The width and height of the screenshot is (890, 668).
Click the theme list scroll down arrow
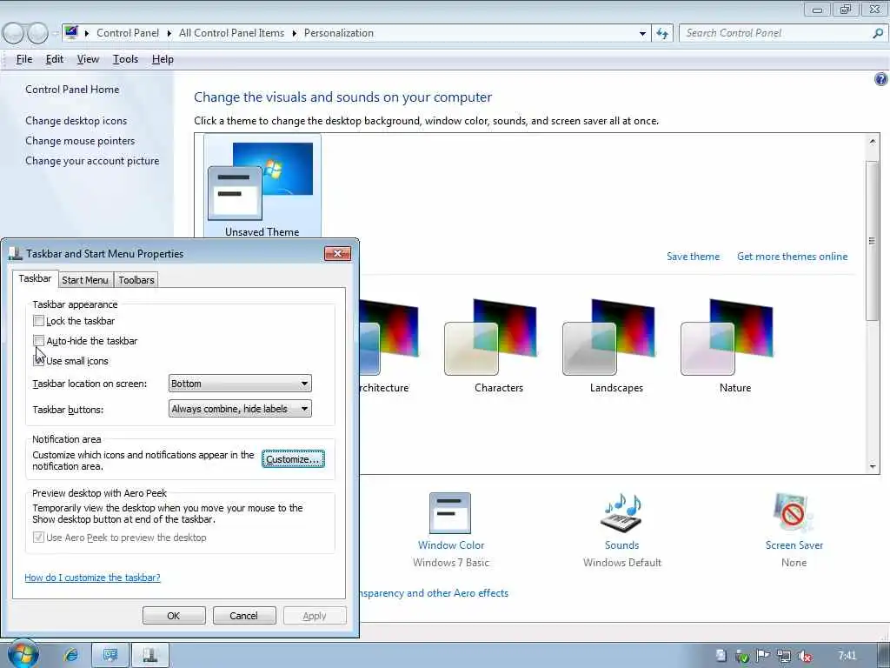[x=873, y=466]
